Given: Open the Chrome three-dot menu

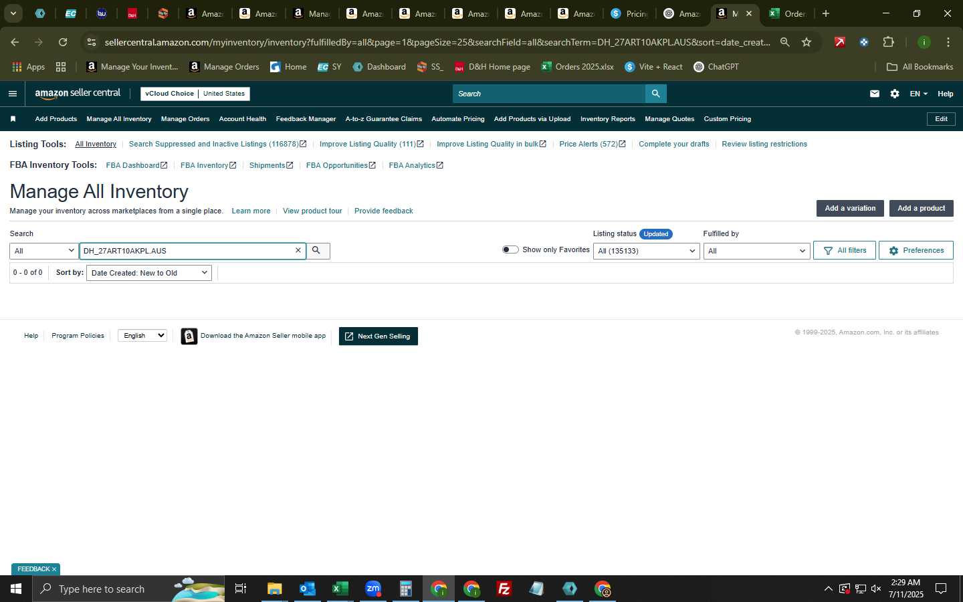Looking at the screenshot, I should (x=948, y=42).
